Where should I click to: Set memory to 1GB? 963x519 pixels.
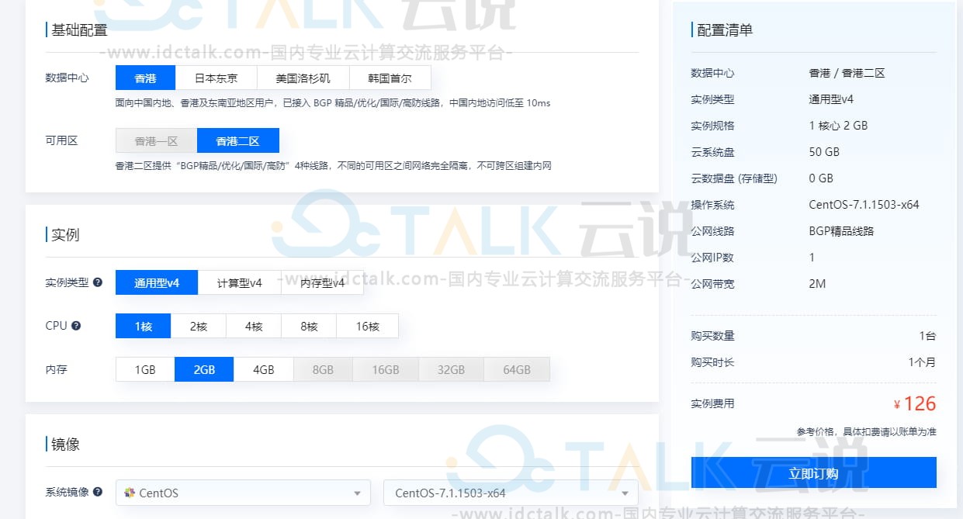145,369
